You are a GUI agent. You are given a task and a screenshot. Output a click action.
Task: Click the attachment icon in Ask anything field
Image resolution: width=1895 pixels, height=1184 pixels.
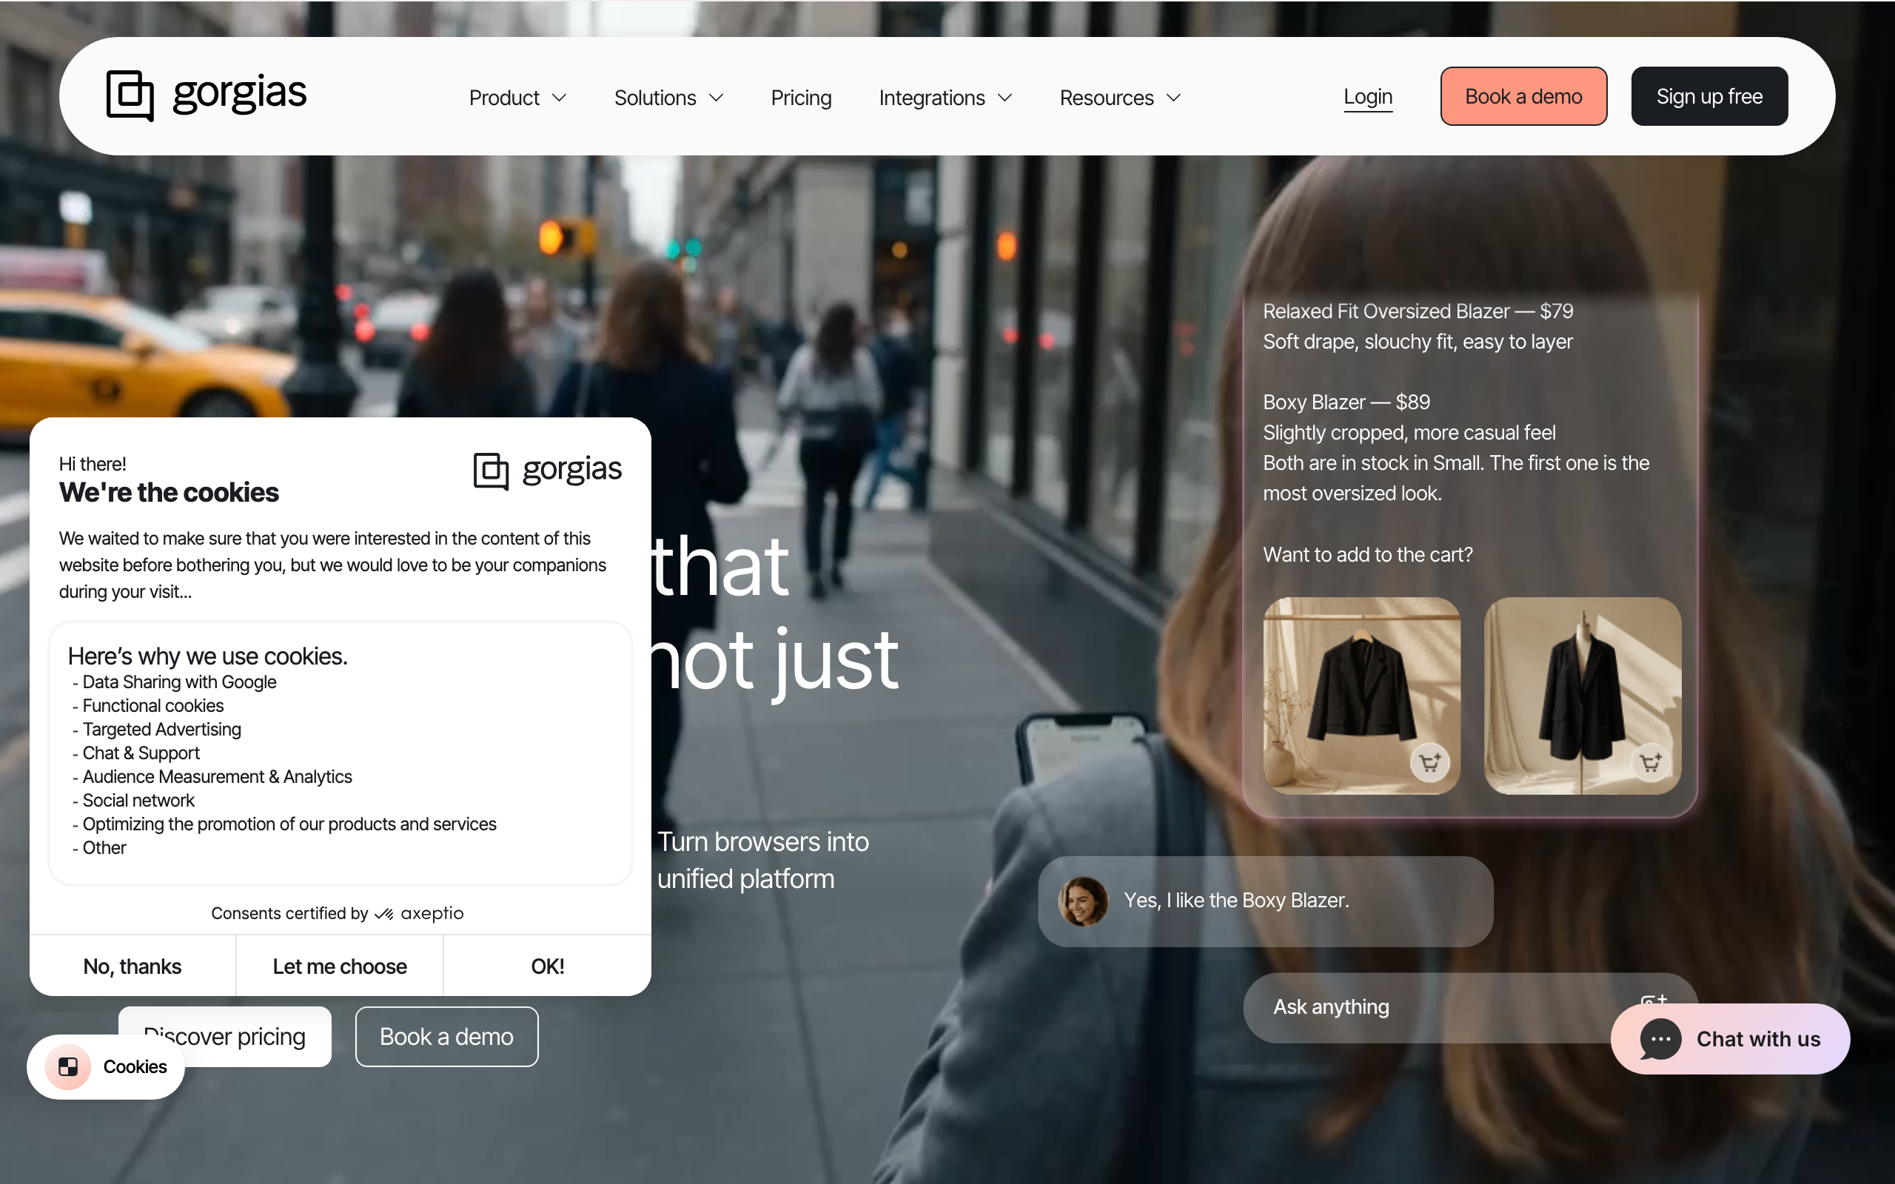pyautogui.click(x=1653, y=1001)
